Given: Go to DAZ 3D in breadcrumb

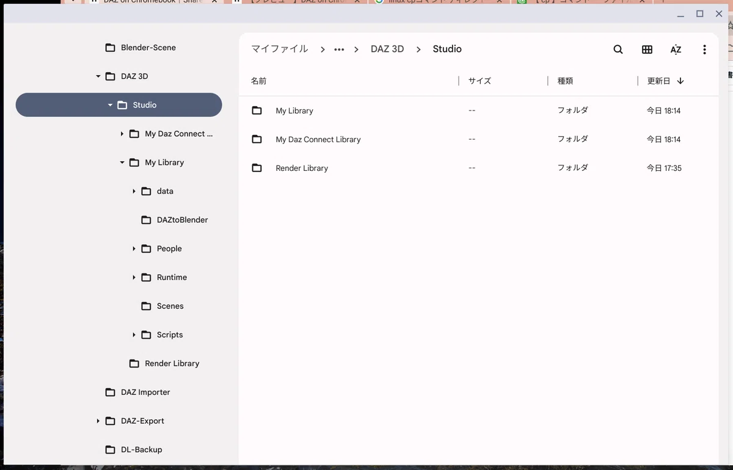Looking at the screenshot, I should coord(387,49).
